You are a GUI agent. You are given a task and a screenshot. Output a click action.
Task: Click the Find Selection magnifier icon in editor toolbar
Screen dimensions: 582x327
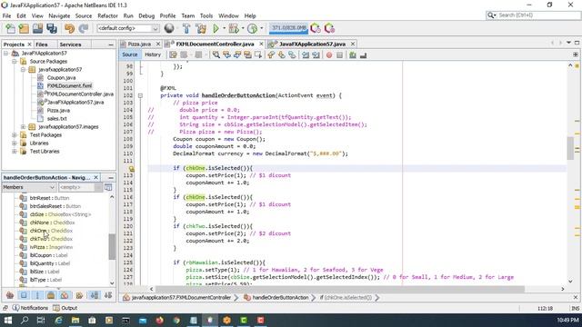point(216,54)
